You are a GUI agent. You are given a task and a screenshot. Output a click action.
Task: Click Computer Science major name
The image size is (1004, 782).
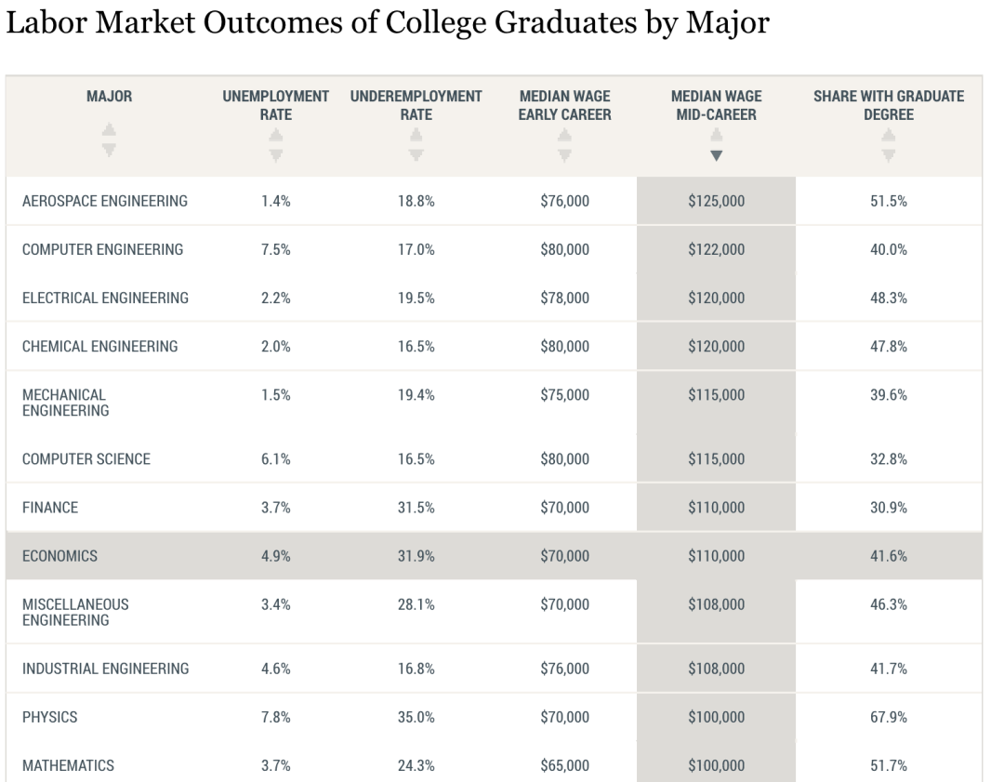[86, 459]
